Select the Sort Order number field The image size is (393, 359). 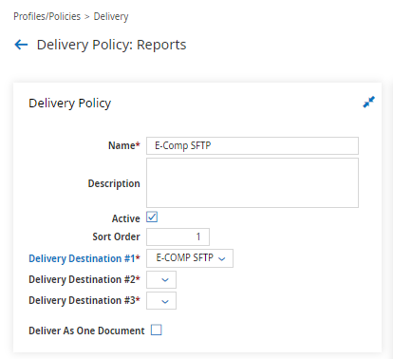[x=178, y=236]
